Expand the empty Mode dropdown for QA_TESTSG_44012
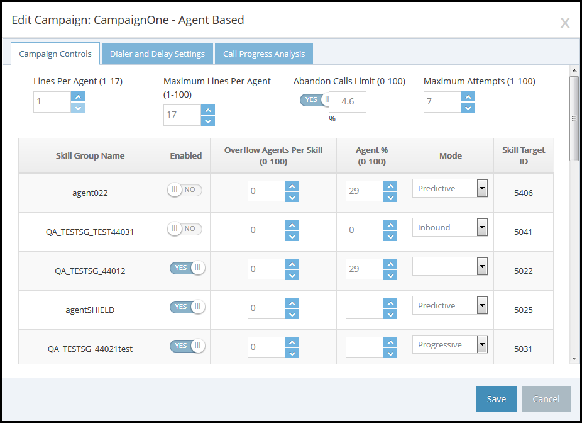This screenshot has height=423, width=582. (482, 266)
